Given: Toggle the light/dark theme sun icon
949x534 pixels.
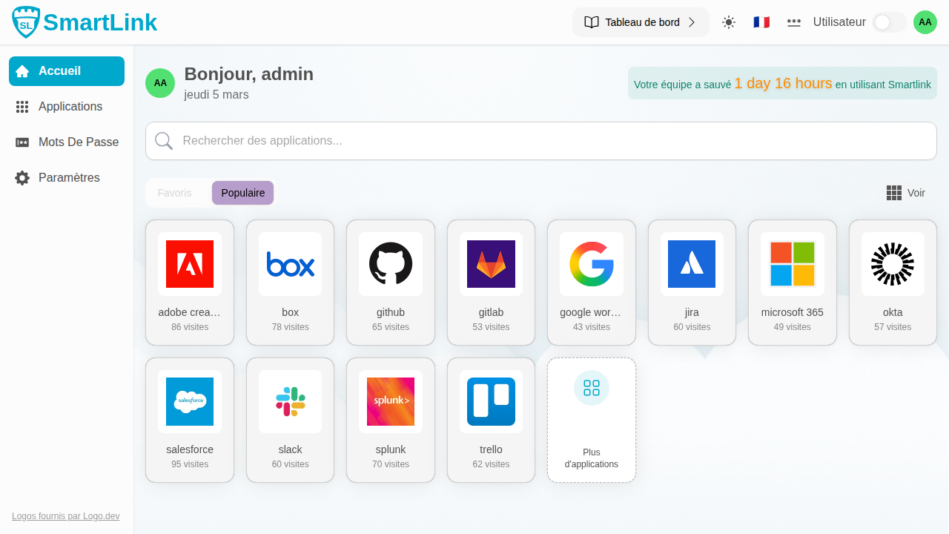Looking at the screenshot, I should pos(729,22).
